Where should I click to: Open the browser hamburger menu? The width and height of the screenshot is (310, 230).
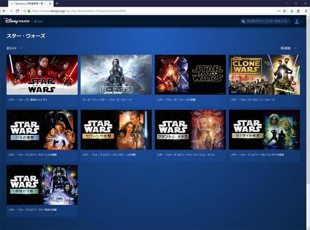(306, 11)
